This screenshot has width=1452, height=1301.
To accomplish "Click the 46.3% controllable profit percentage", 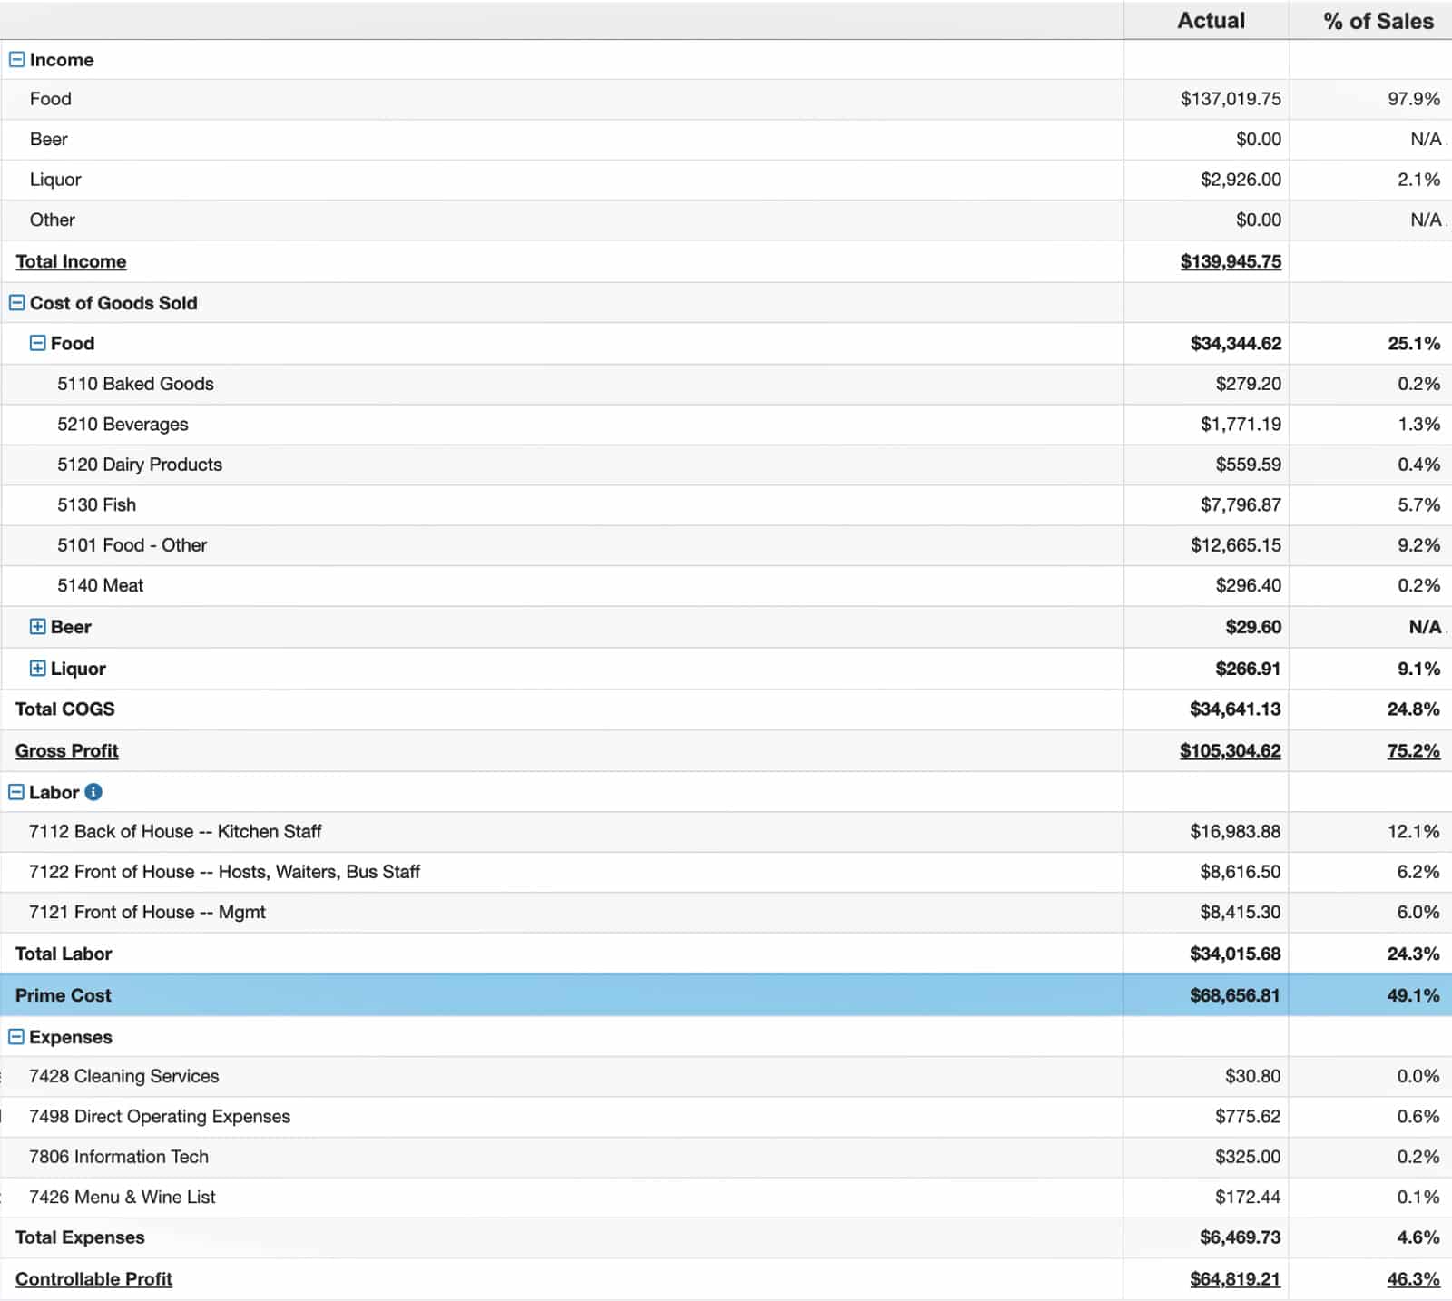I will point(1413,1278).
